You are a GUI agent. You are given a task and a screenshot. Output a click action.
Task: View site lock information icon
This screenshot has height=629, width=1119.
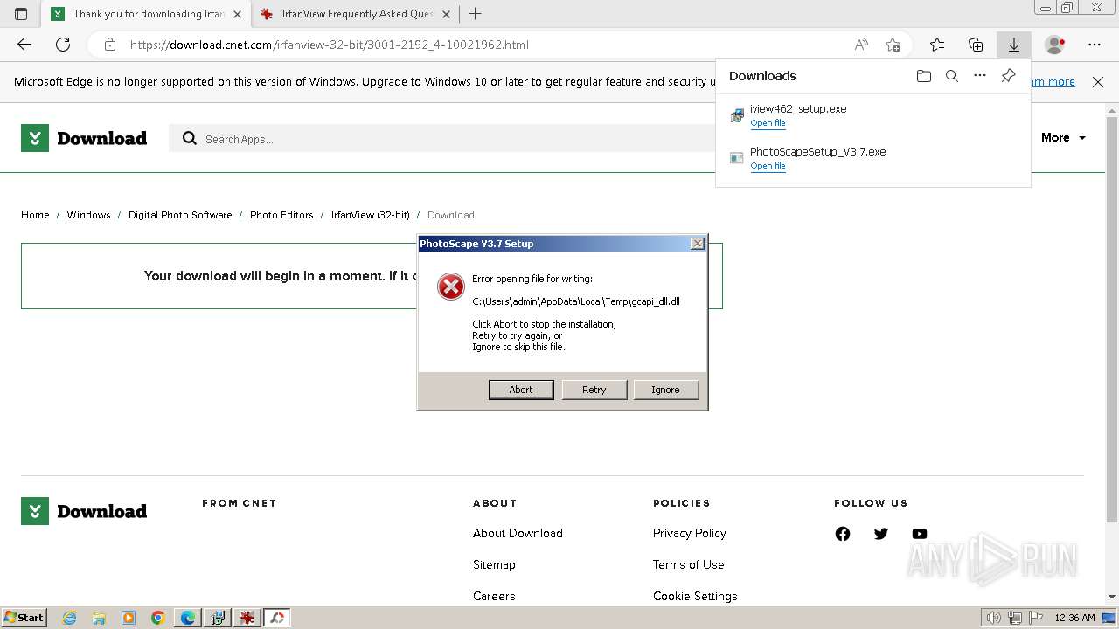coord(110,45)
